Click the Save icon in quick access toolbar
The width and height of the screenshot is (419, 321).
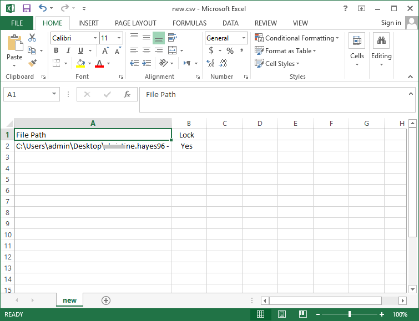click(27, 8)
